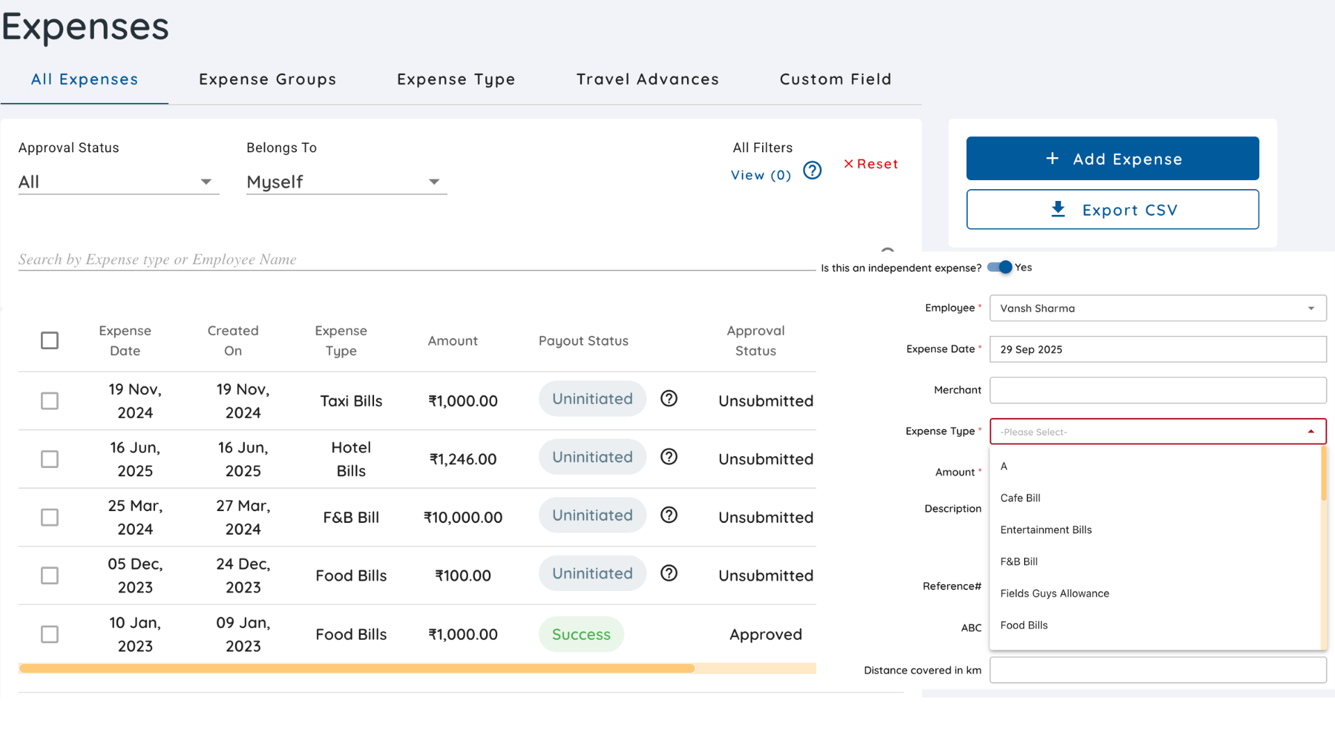Image resolution: width=1335 pixels, height=751 pixels.
Task: Click the orange horizontal table scrollbar
Action: 357,668
